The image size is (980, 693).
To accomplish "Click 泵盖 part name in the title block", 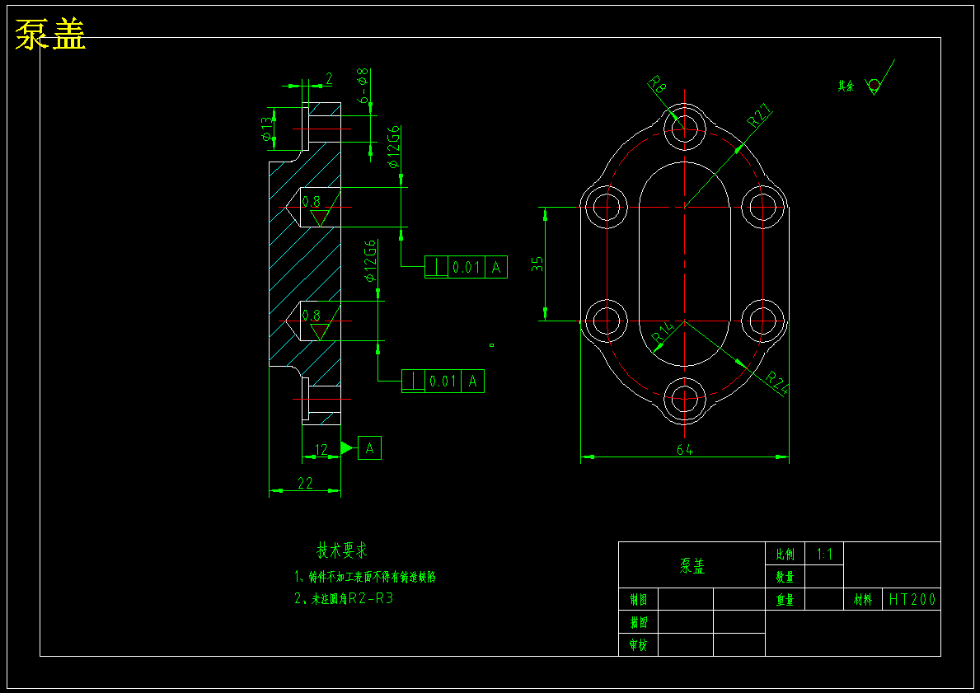I will tap(692, 565).
